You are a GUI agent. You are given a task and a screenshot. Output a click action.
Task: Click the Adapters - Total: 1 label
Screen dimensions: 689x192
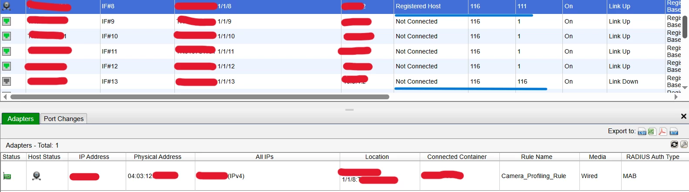[x=32, y=145]
